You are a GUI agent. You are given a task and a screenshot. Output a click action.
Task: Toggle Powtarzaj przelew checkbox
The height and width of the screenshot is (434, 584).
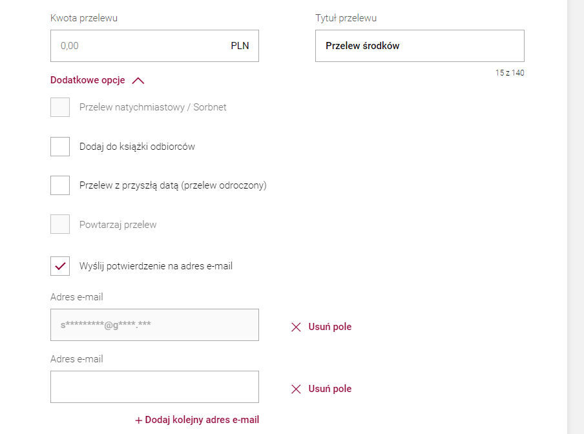pyautogui.click(x=60, y=225)
